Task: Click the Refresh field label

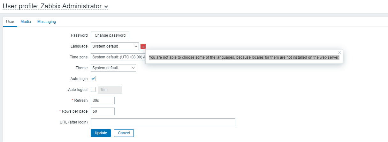Action: coord(81,101)
